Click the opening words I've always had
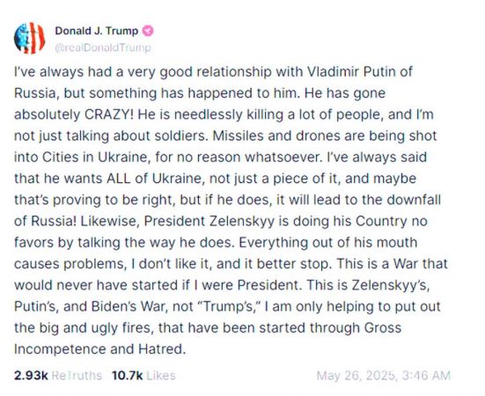The height and width of the screenshot is (396, 485). (x=49, y=72)
